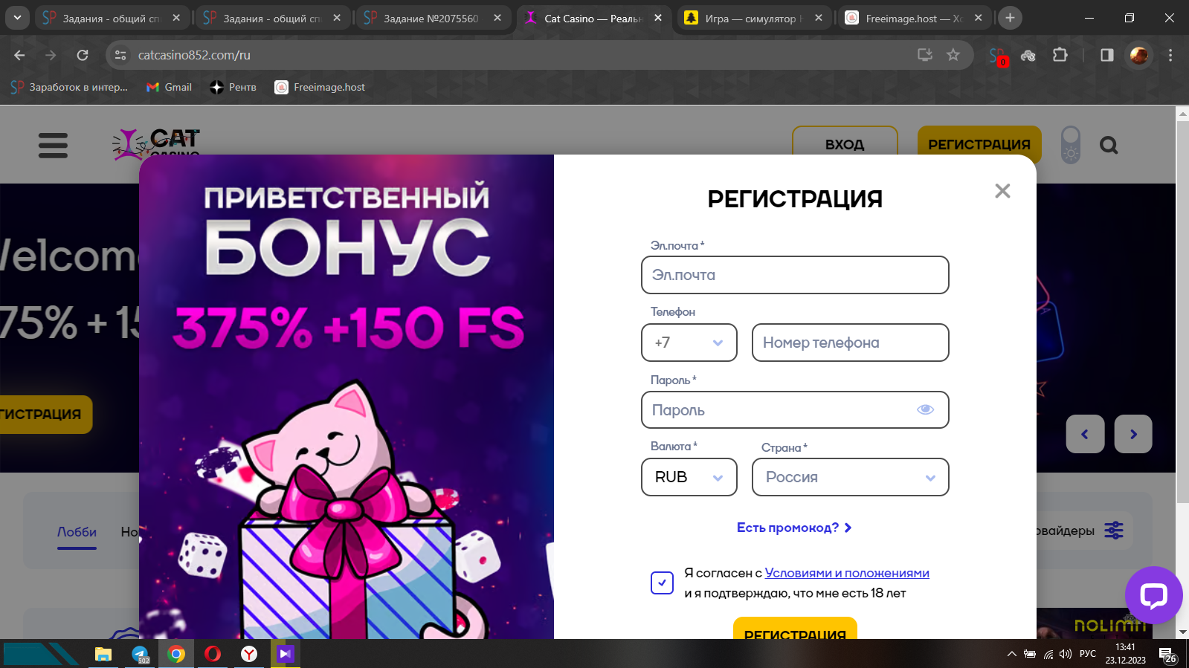Install app icon in address bar

coord(925,55)
